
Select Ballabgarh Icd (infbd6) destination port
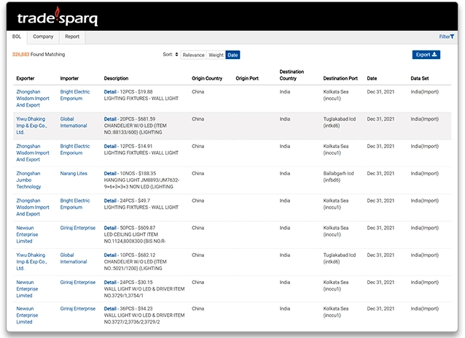click(338, 177)
